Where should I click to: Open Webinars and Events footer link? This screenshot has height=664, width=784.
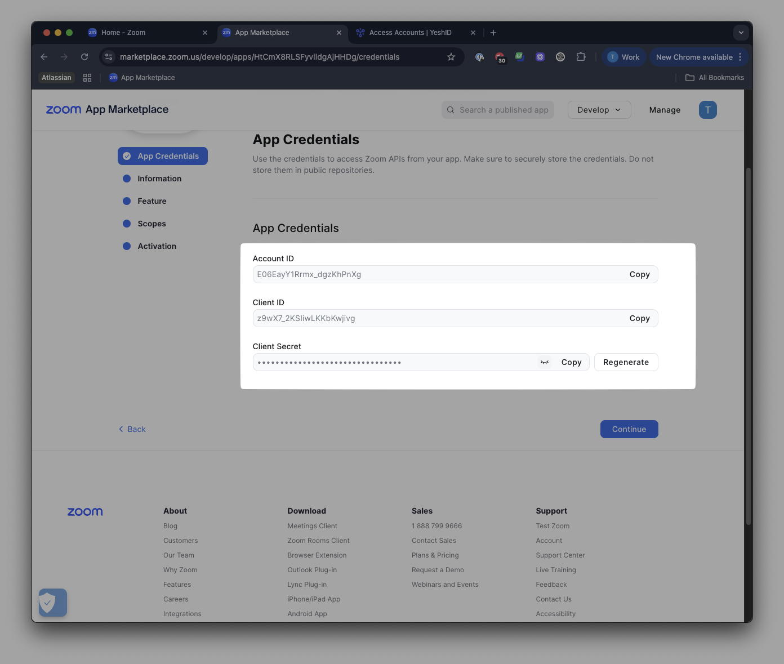pos(445,585)
